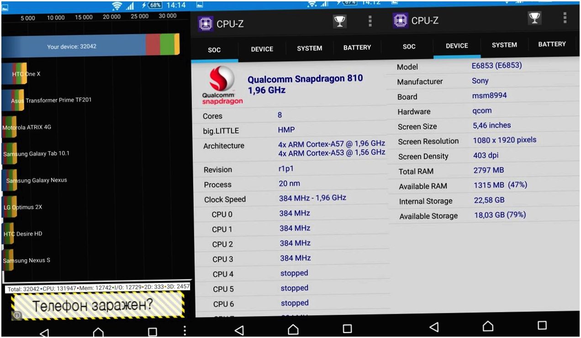The image size is (581, 338).
Task: Tap the Qualcomm Snapdragon logo
Action: point(222,86)
